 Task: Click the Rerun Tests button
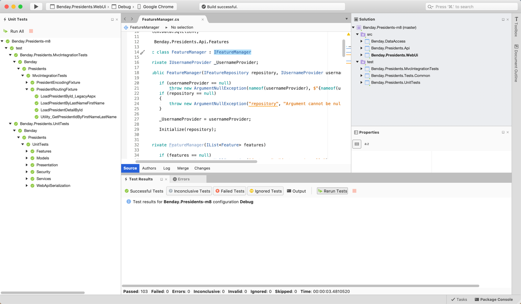click(x=332, y=191)
